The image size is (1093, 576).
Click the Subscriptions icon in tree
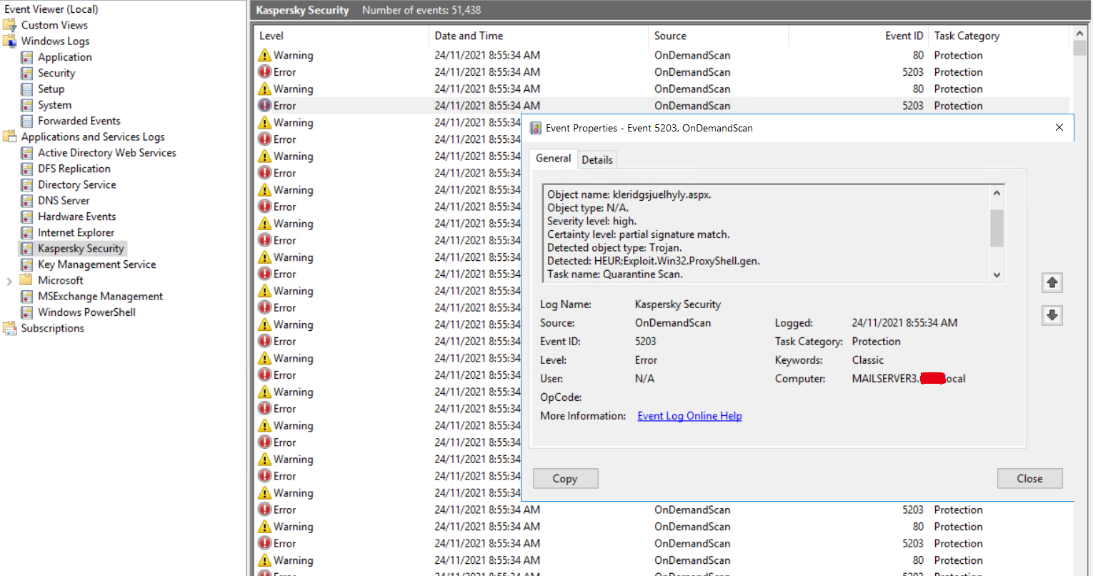point(10,328)
